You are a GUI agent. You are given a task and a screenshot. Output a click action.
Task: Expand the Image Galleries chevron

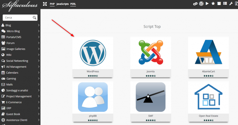pyautogui.click(x=39, y=49)
